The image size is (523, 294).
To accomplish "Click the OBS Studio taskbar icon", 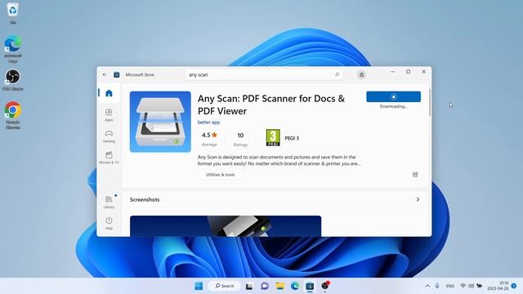I will click(325, 286).
